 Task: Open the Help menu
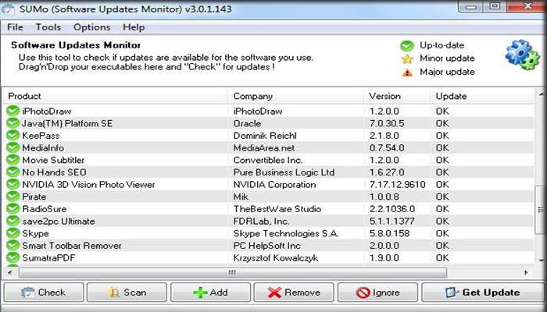click(134, 27)
